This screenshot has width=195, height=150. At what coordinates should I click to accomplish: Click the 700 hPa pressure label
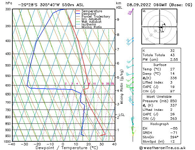click(9, 102)
